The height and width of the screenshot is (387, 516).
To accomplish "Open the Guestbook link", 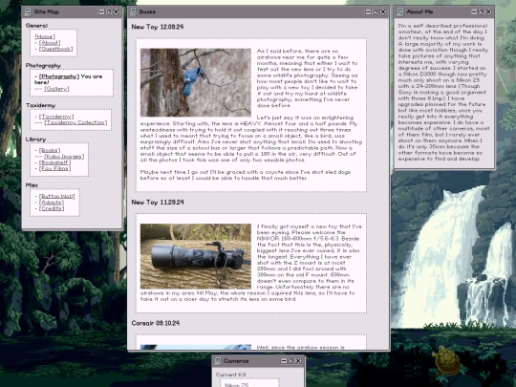I will [56, 49].
